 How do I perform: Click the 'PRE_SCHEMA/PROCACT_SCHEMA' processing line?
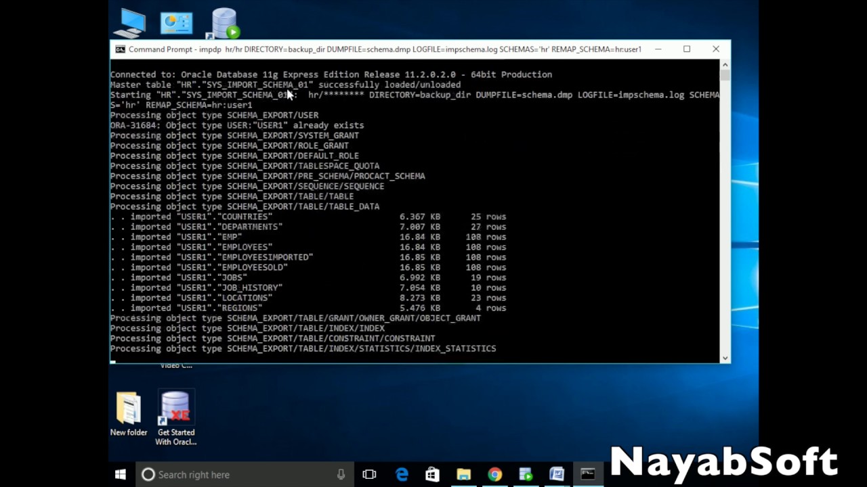click(268, 176)
